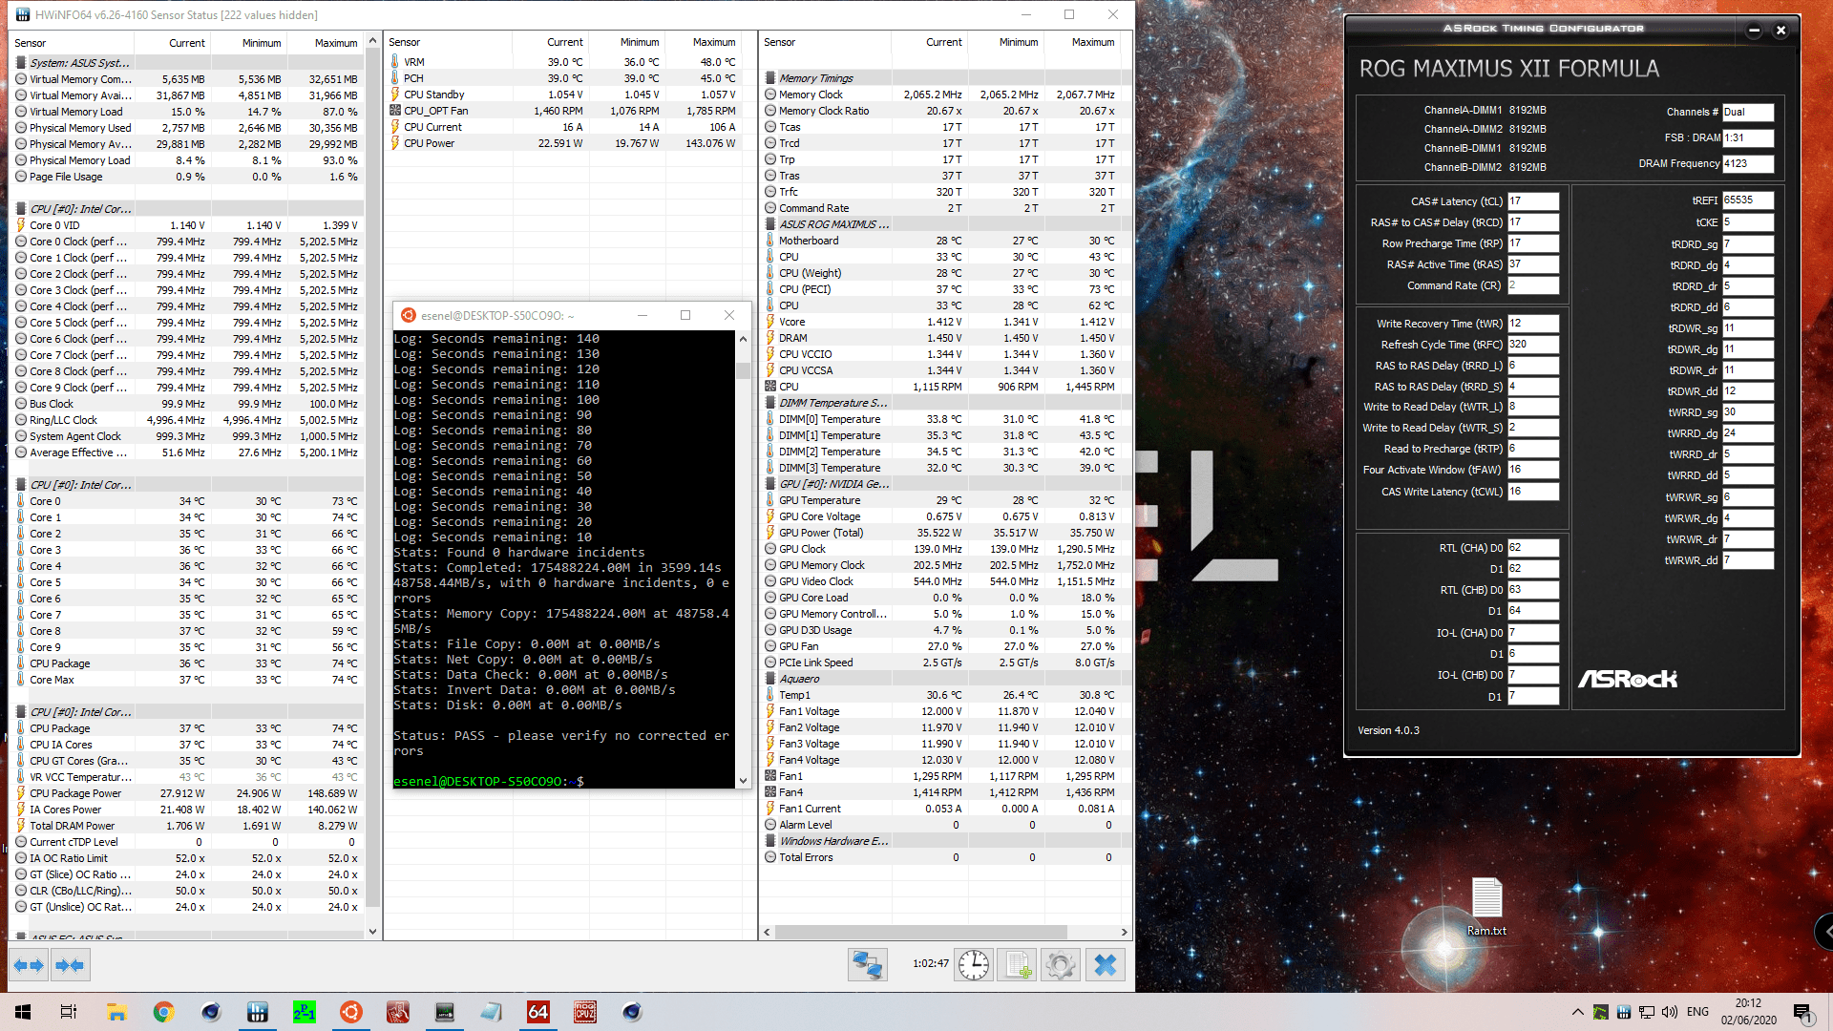Click left sensor panel scroll-down arrow
This screenshot has width=1833, height=1031.
coord(372,932)
